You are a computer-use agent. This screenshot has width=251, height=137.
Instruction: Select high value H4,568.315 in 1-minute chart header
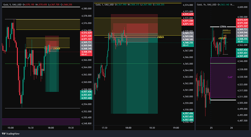134,5
